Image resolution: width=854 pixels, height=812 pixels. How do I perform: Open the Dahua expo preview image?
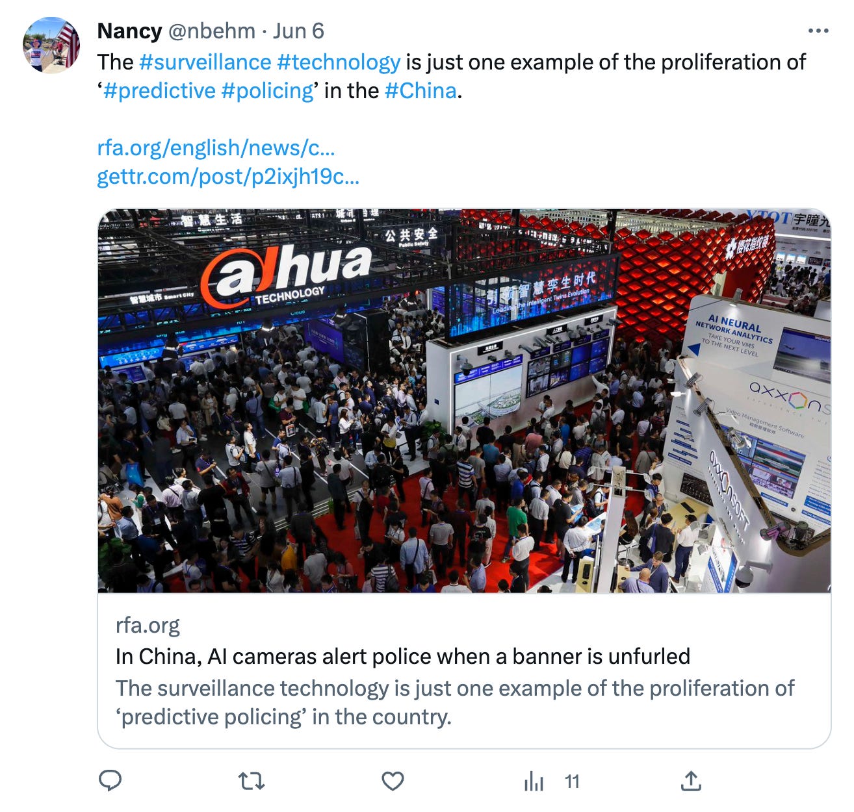click(464, 401)
